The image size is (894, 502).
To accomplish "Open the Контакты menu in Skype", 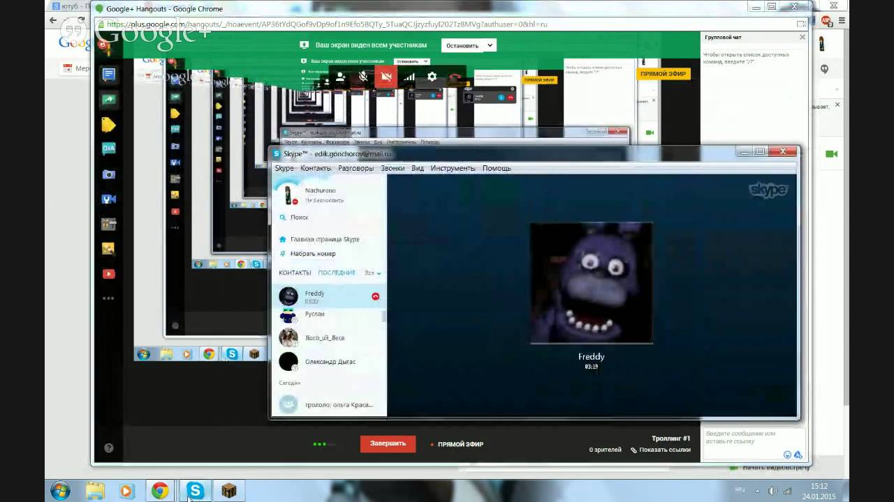I will [x=316, y=168].
